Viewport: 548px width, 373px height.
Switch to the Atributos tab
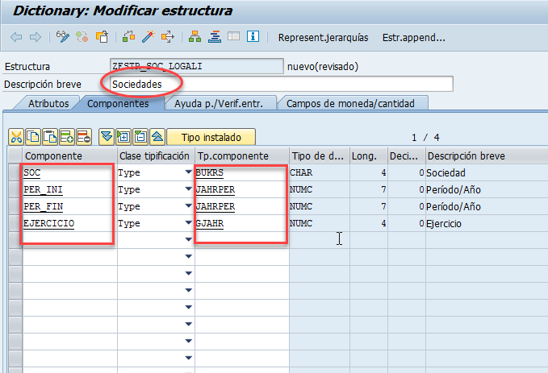click(48, 104)
